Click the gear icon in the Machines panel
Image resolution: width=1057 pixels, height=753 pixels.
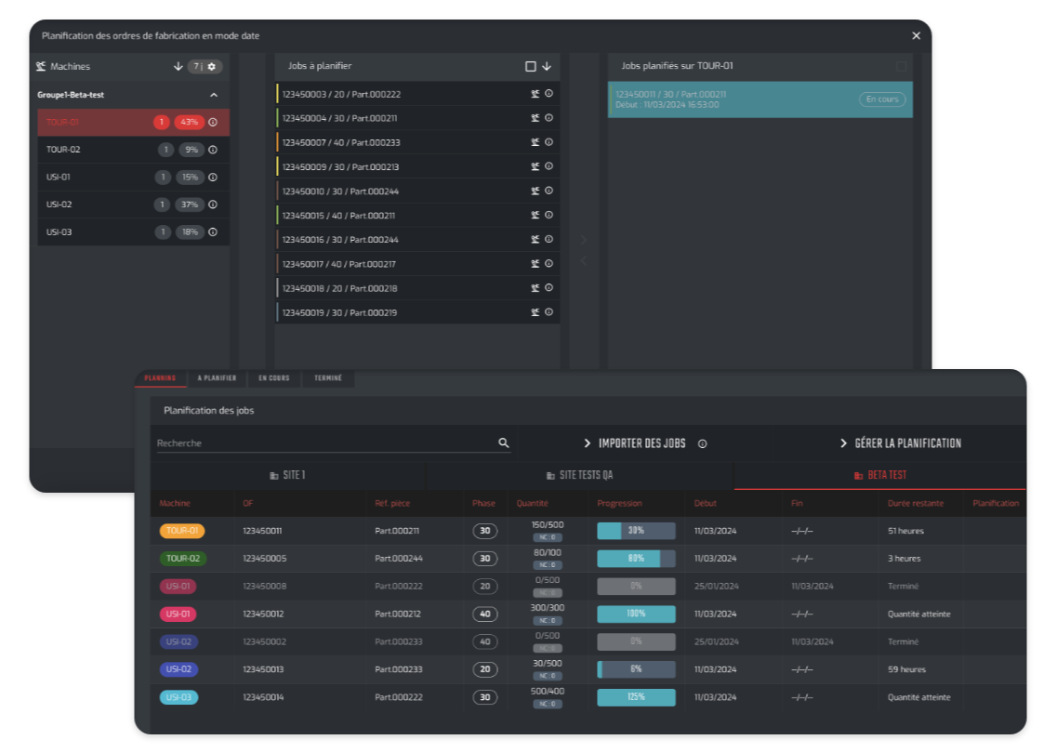click(214, 66)
